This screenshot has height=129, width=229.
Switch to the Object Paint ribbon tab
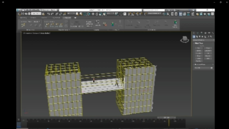click(x=56, y=18)
